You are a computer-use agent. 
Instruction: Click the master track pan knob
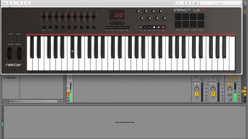(x=230, y=89)
